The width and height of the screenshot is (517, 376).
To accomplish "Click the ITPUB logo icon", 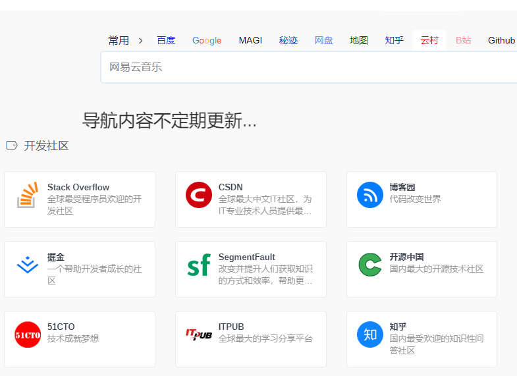I will (199, 334).
